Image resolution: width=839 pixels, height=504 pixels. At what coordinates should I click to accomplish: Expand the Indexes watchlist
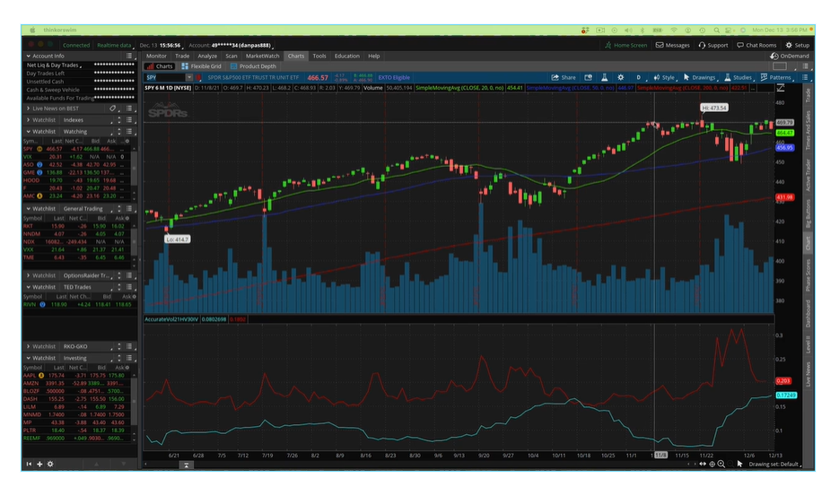[29, 120]
